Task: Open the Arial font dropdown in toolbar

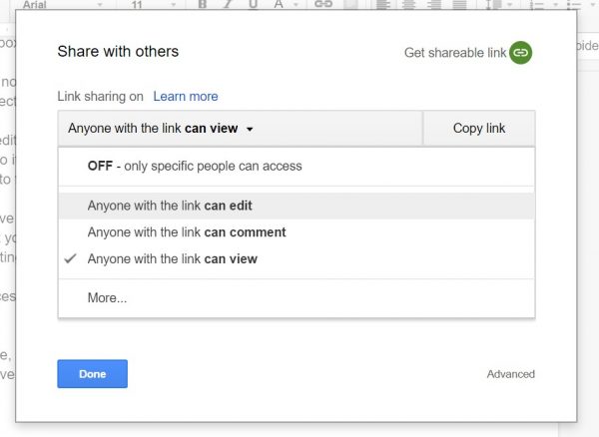Action: point(62,5)
